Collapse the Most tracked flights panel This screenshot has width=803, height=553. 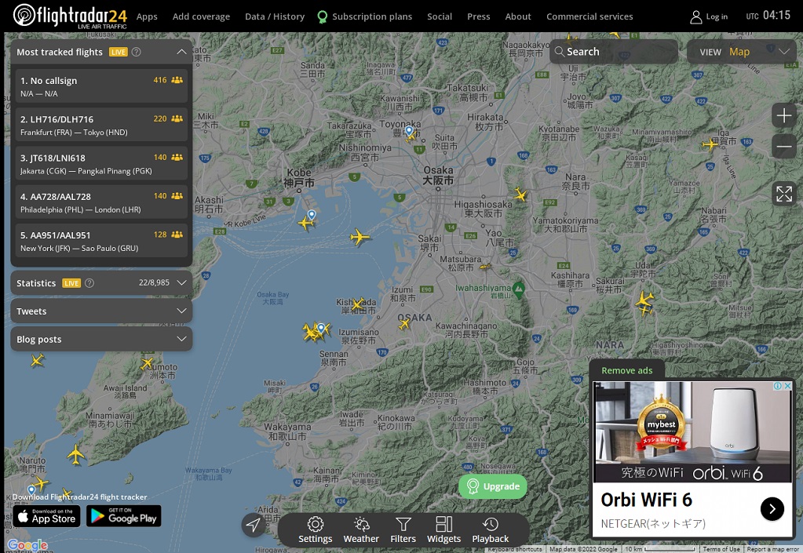pos(181,52)
